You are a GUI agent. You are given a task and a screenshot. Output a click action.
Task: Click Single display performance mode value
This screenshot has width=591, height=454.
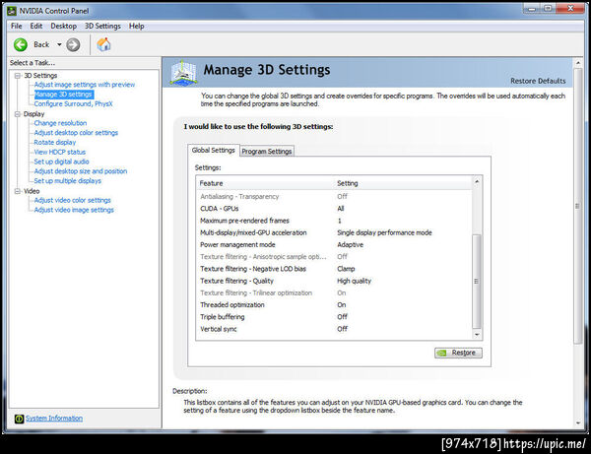coord(384,232)
